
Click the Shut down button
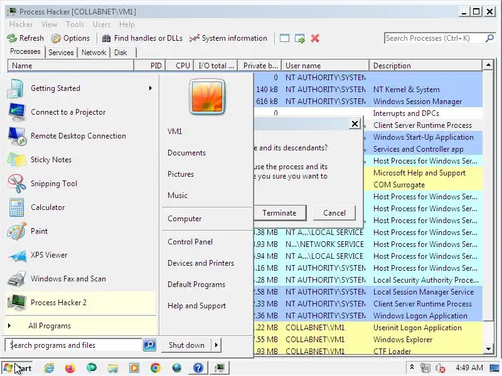point(186,345)
